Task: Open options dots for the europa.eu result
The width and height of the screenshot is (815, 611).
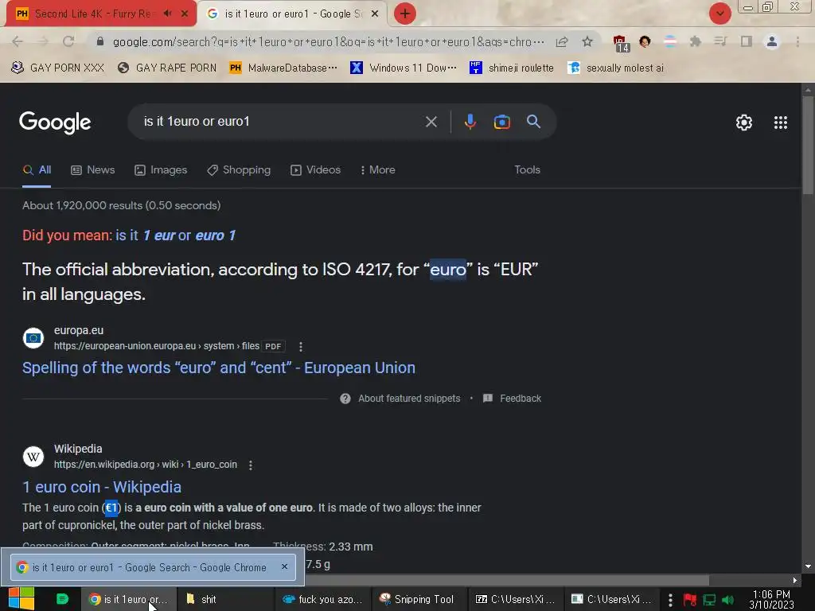Action: tap(300, 347)
